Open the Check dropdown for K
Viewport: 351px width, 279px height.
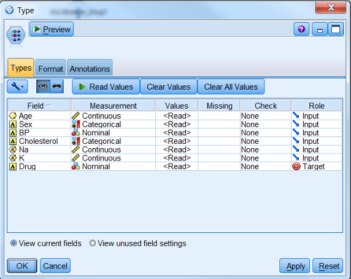(266, 158)
